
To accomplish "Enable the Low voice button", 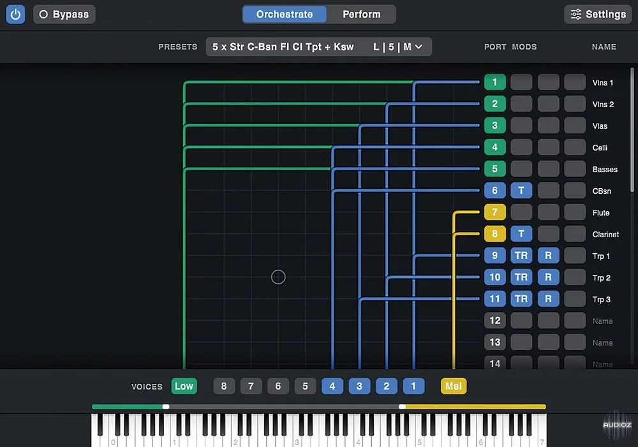I will click(x=184, y=386).
